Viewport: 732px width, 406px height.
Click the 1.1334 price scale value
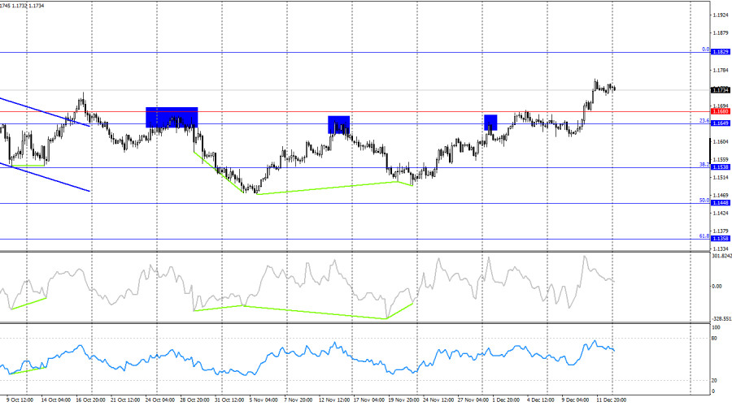coord(721,249)
